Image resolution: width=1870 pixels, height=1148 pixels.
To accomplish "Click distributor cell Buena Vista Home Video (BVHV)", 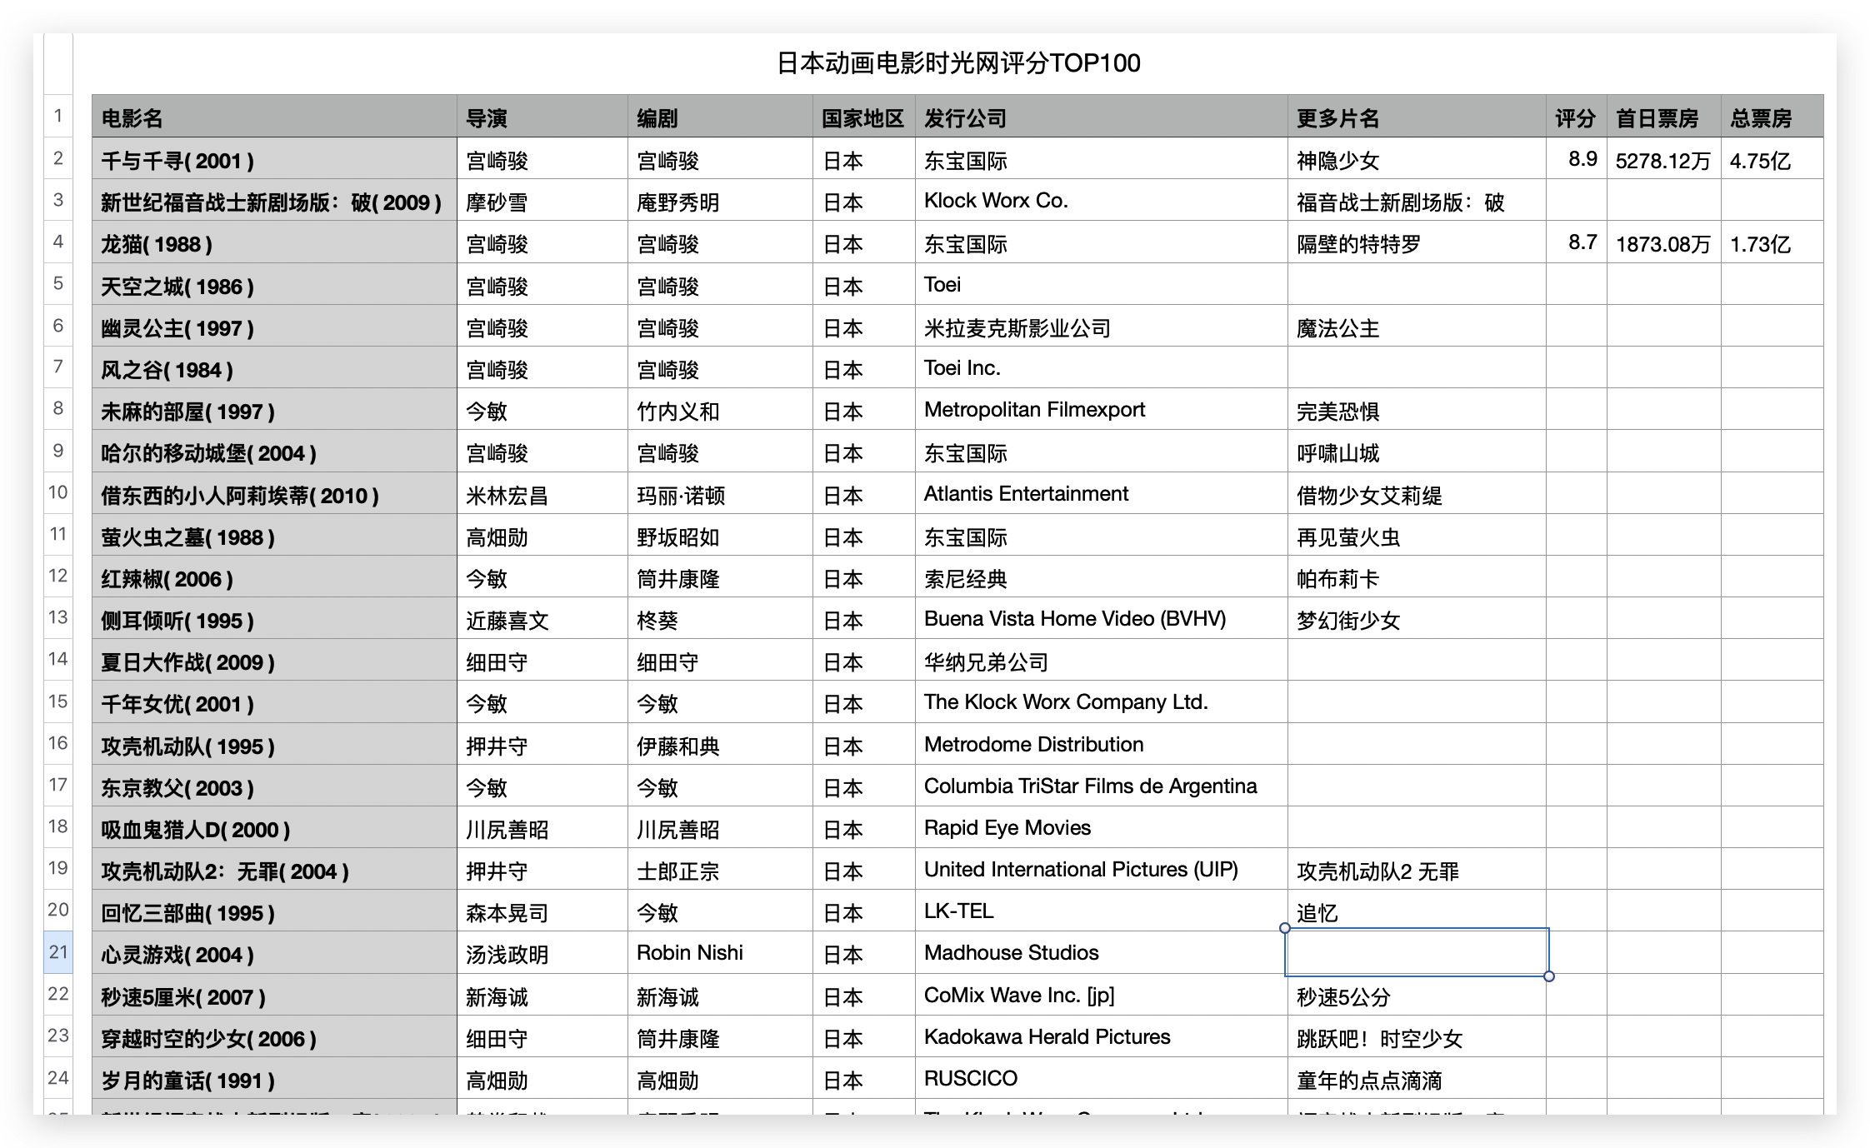I will pos(1101,619).
